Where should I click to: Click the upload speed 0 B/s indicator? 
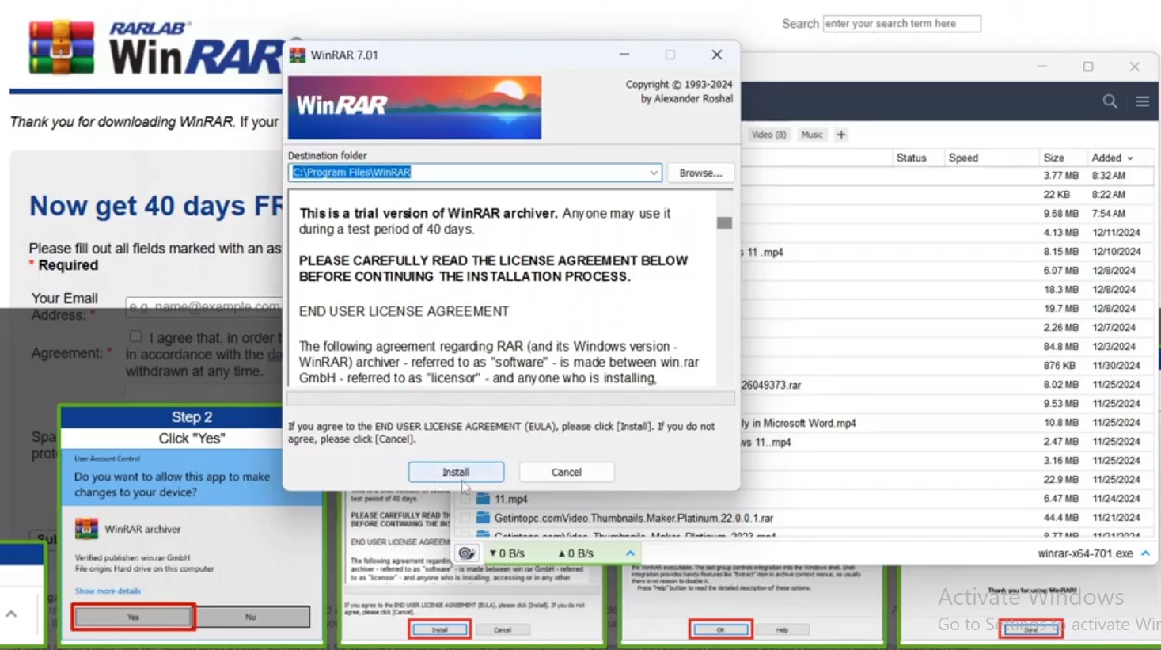[x=576, y=553]
